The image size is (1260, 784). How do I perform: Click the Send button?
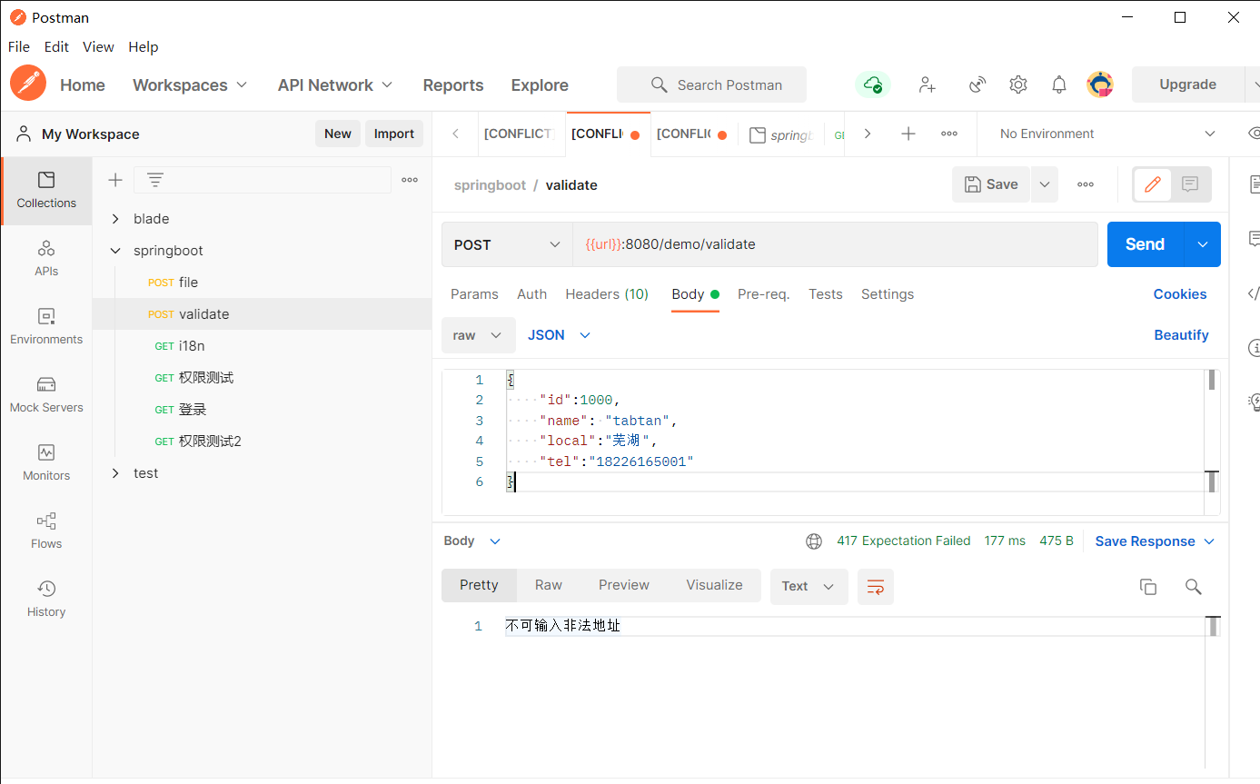pyautogui.click(x=1145, y=244)
